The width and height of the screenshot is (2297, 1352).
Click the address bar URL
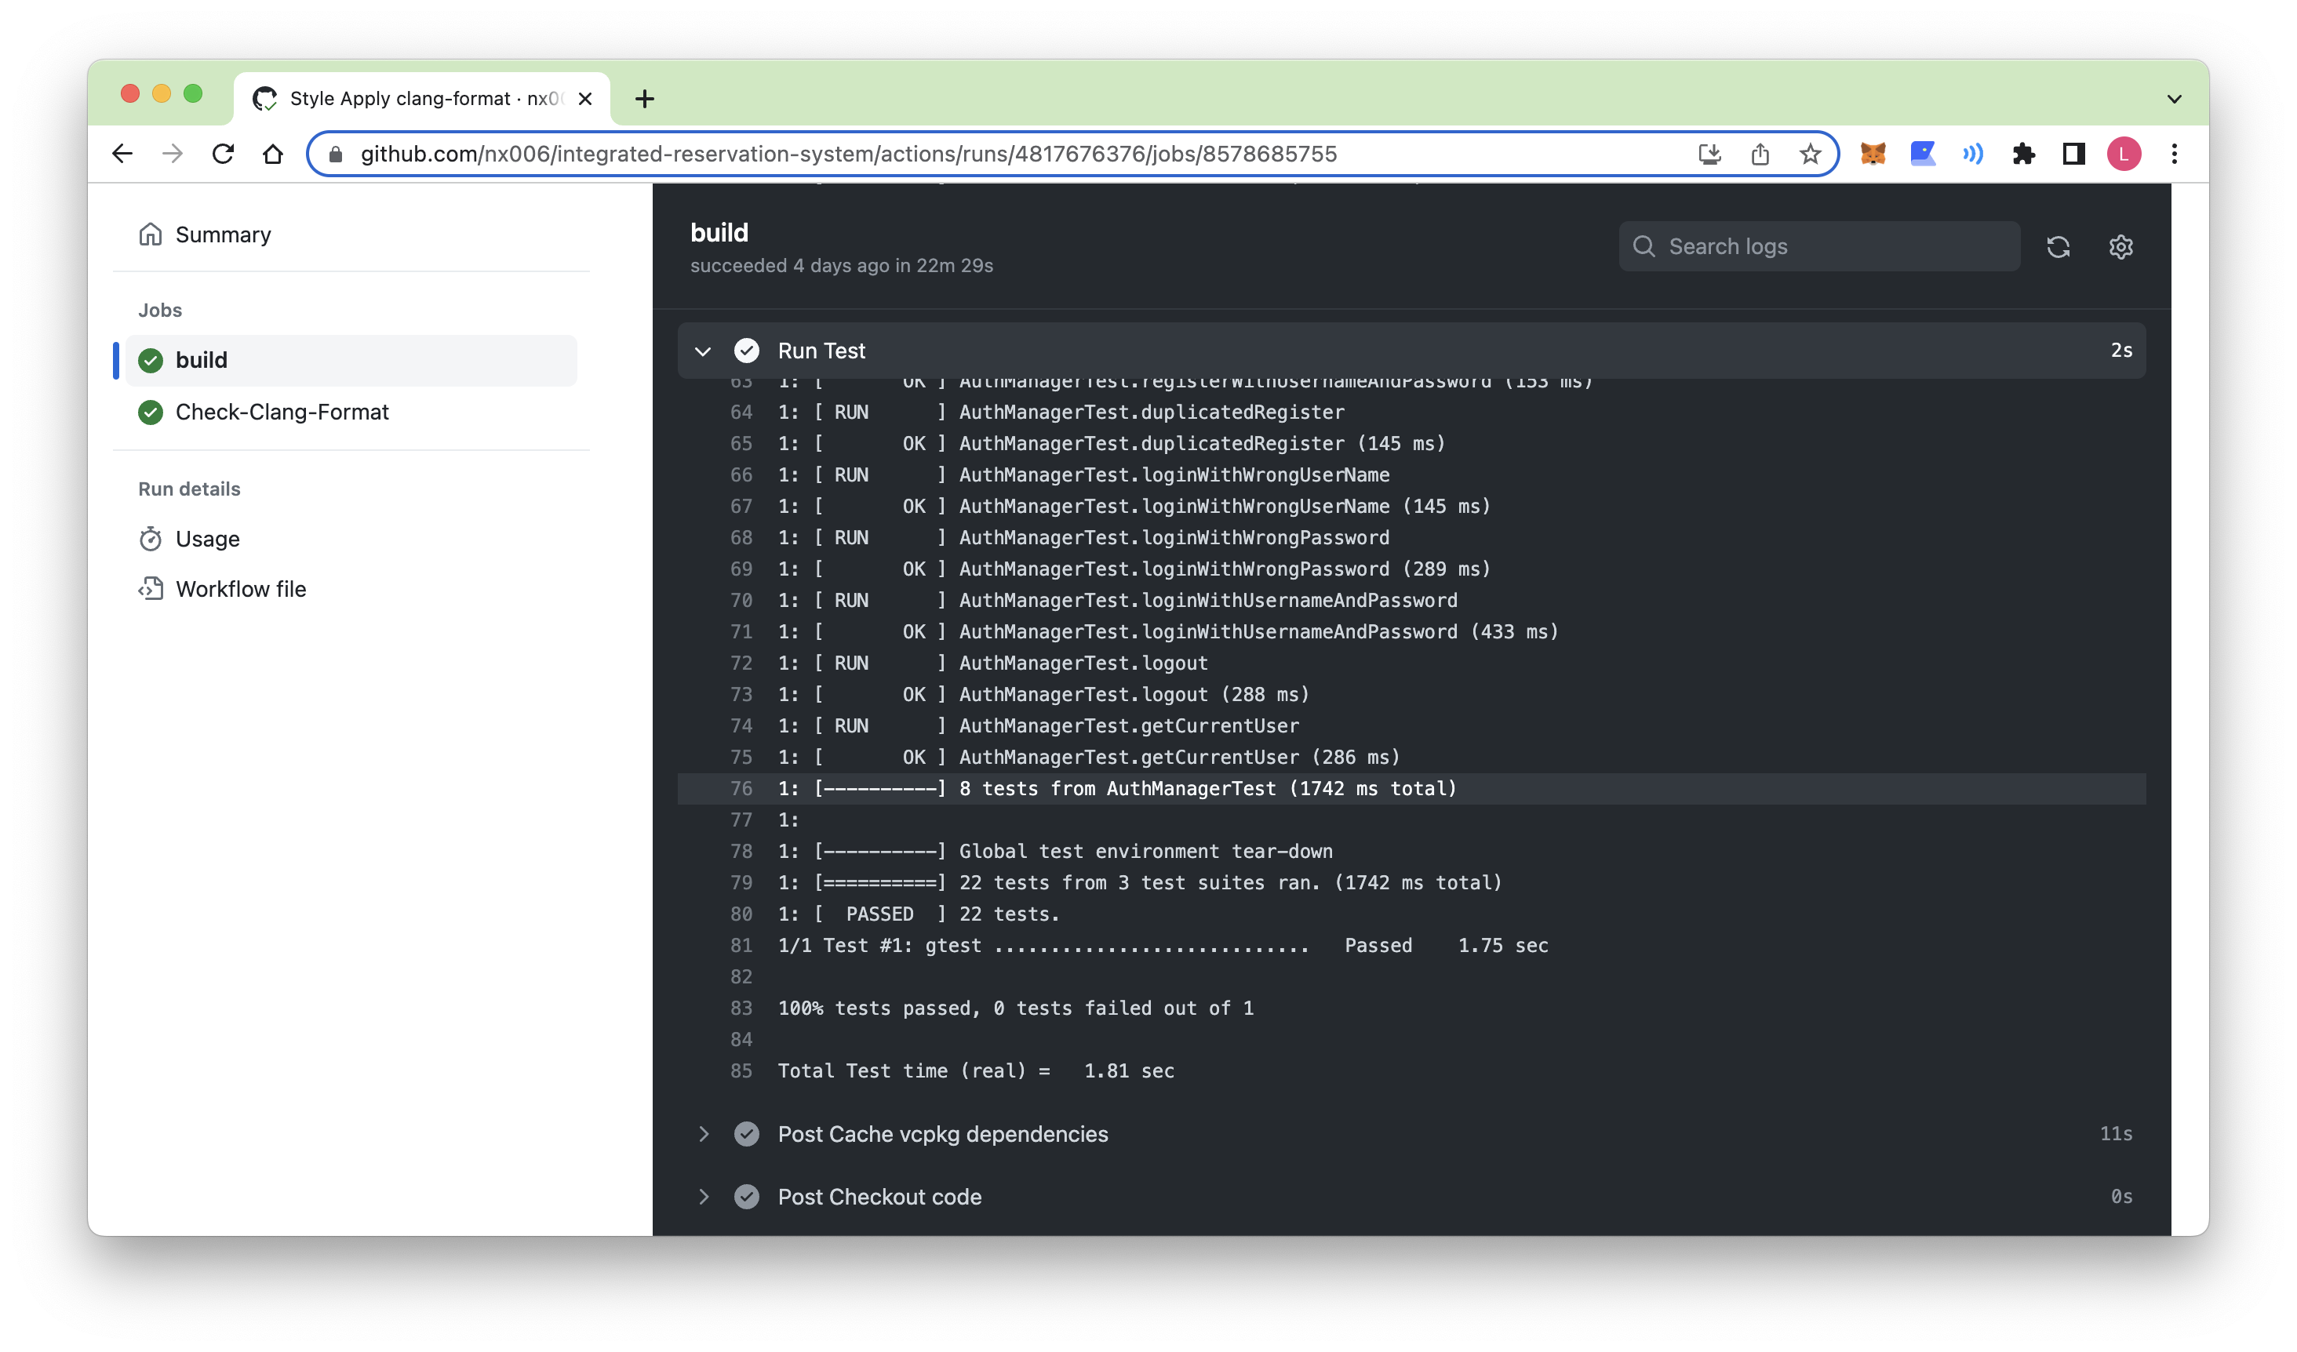(849, 154)
